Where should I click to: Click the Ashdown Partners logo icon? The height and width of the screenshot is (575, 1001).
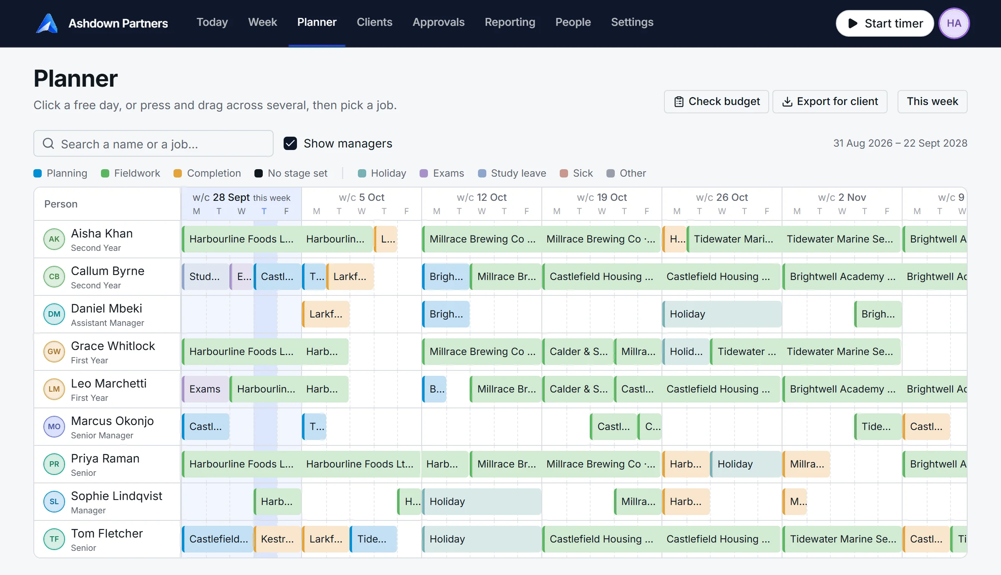point(47,23)
